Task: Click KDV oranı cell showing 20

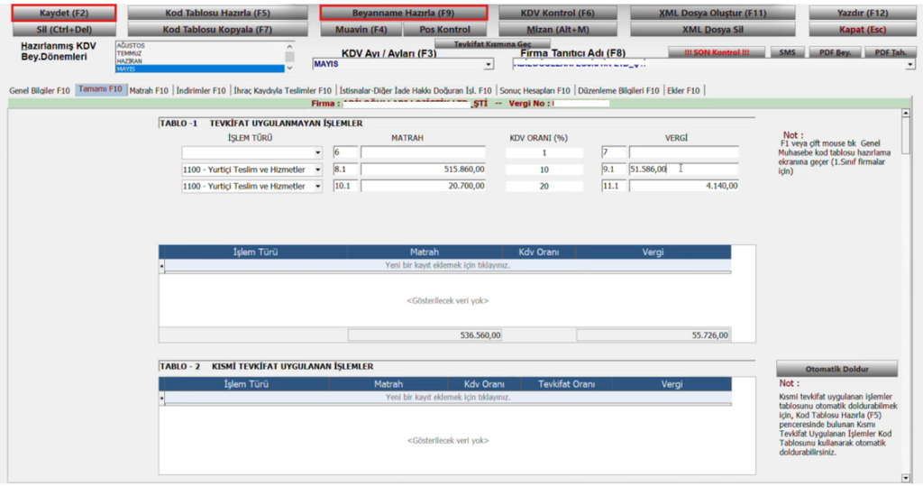Action: point(544,186)
